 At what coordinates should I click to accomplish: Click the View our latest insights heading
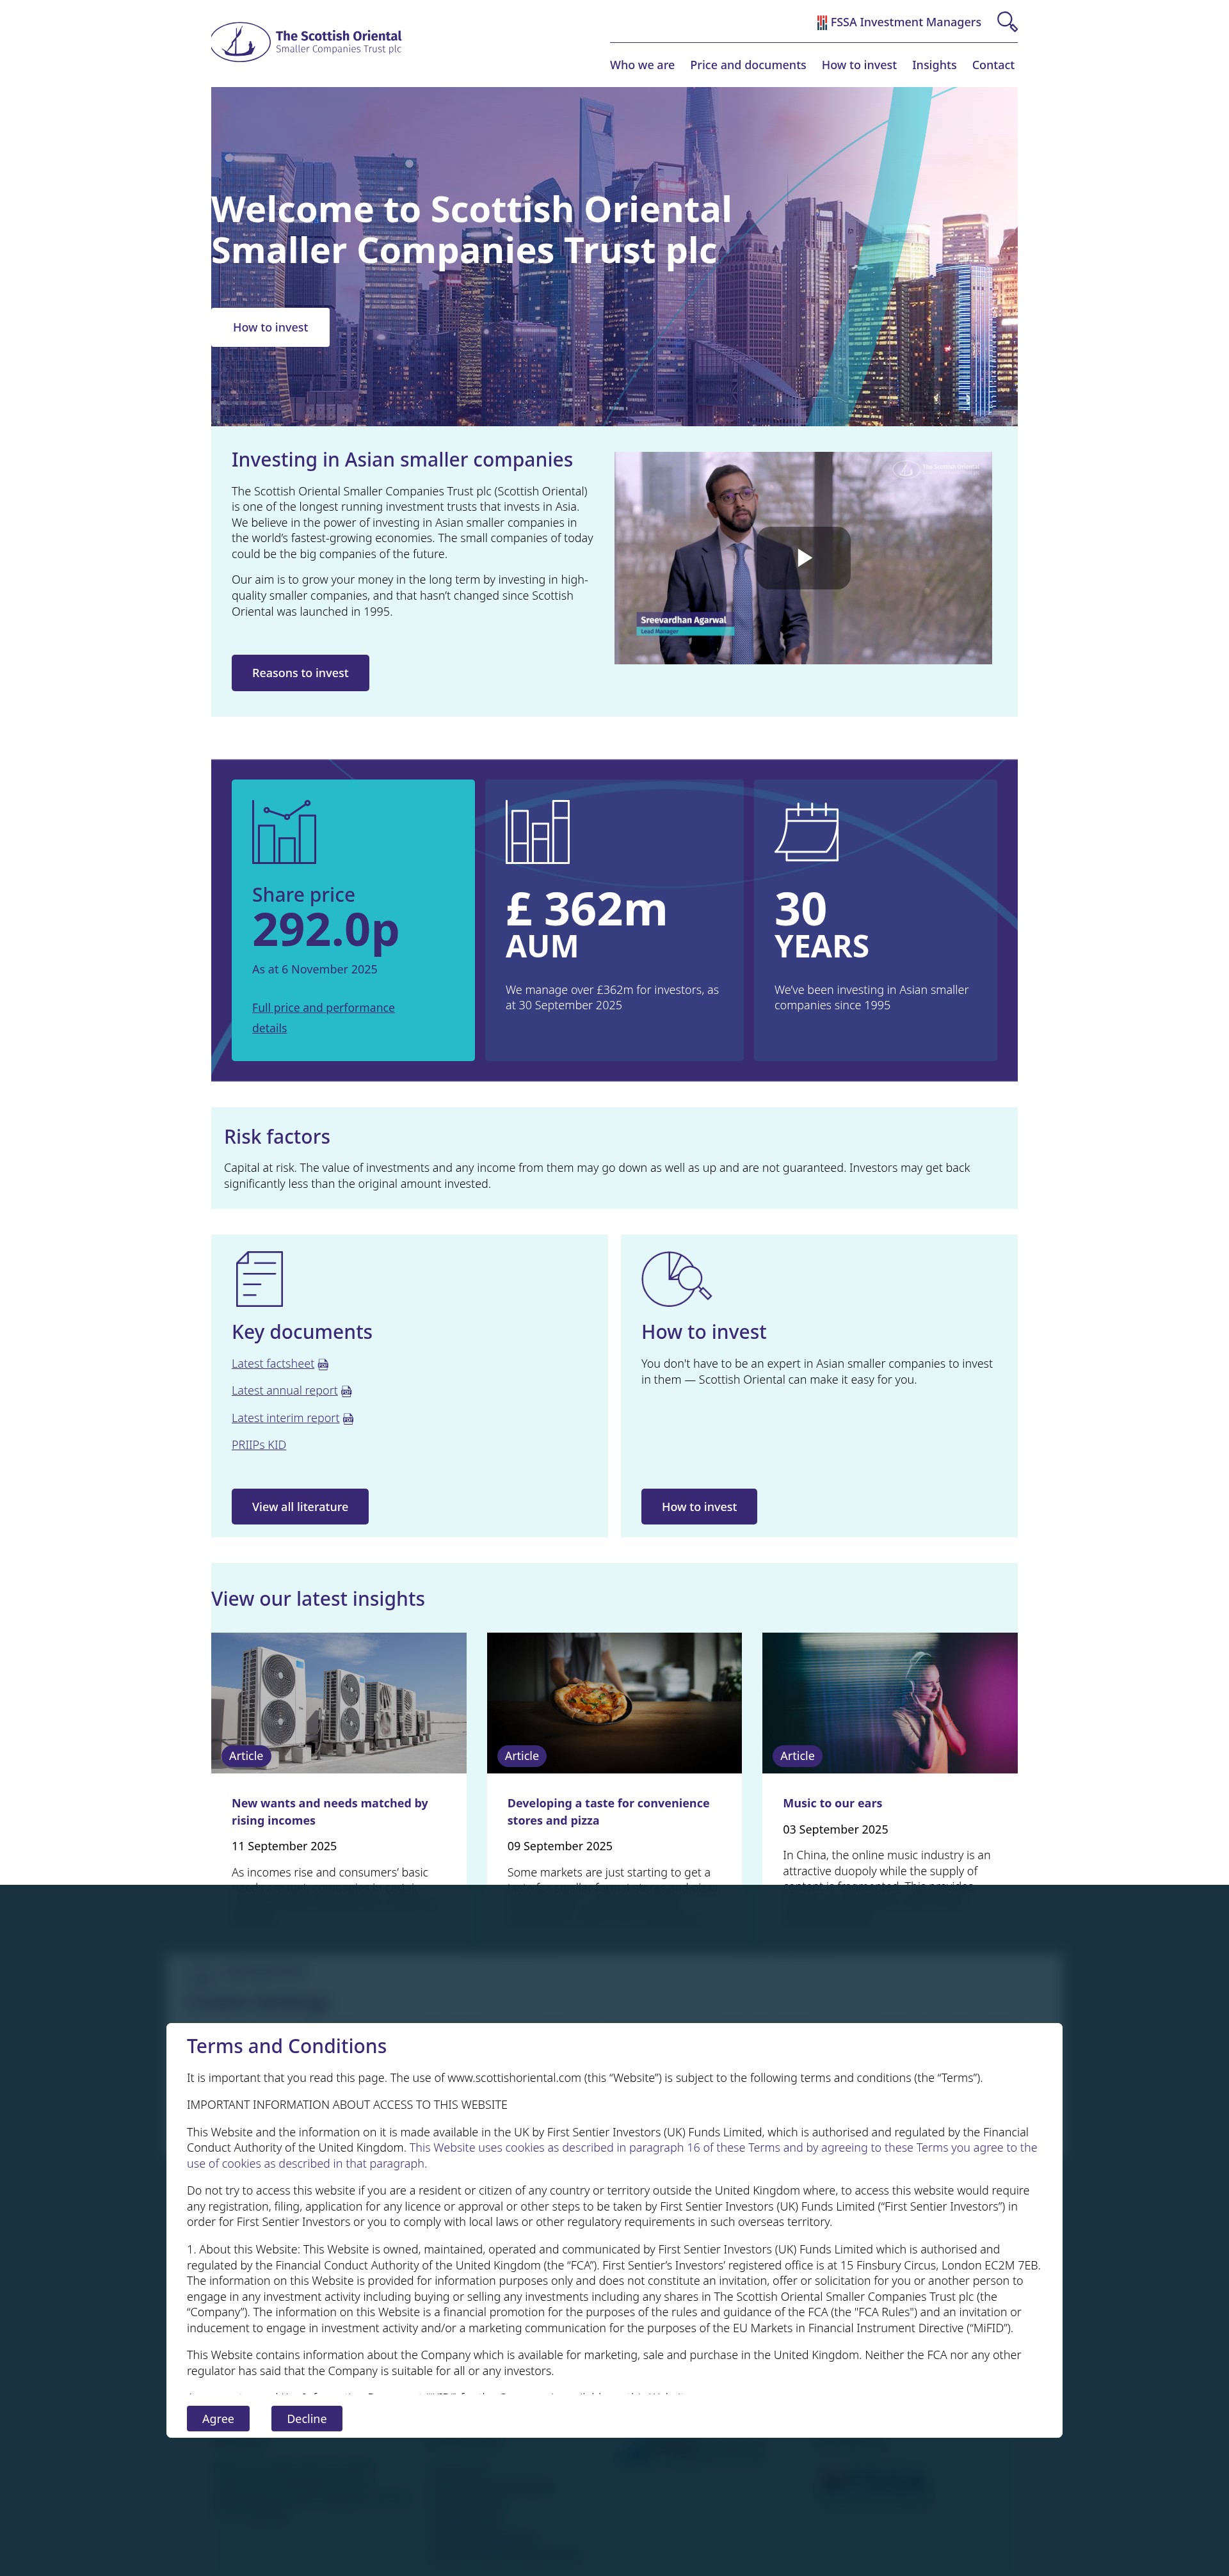point(318,1599)
